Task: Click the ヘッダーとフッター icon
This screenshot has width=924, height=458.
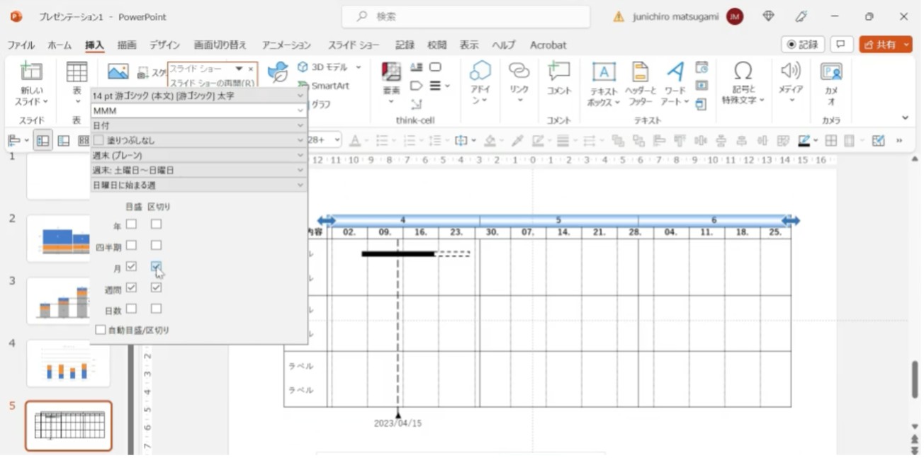Action: tap(640, 72)
